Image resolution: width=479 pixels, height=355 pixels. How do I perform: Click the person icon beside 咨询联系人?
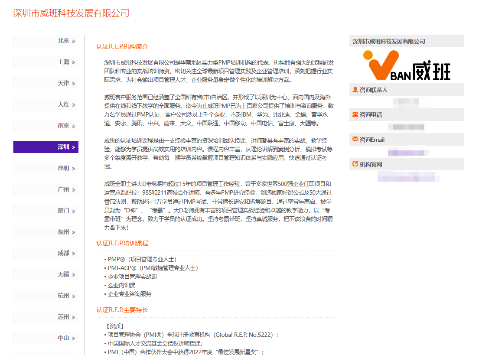(x=355, y=90)
